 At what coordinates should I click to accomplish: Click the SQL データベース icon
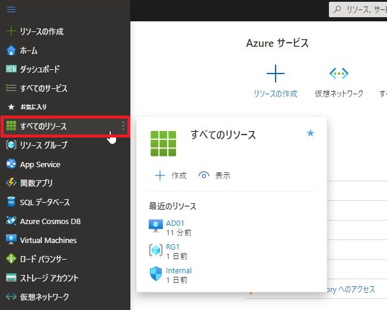tap(11, 202)
